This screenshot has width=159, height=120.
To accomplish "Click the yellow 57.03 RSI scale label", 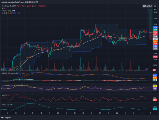I will [155, 86].
